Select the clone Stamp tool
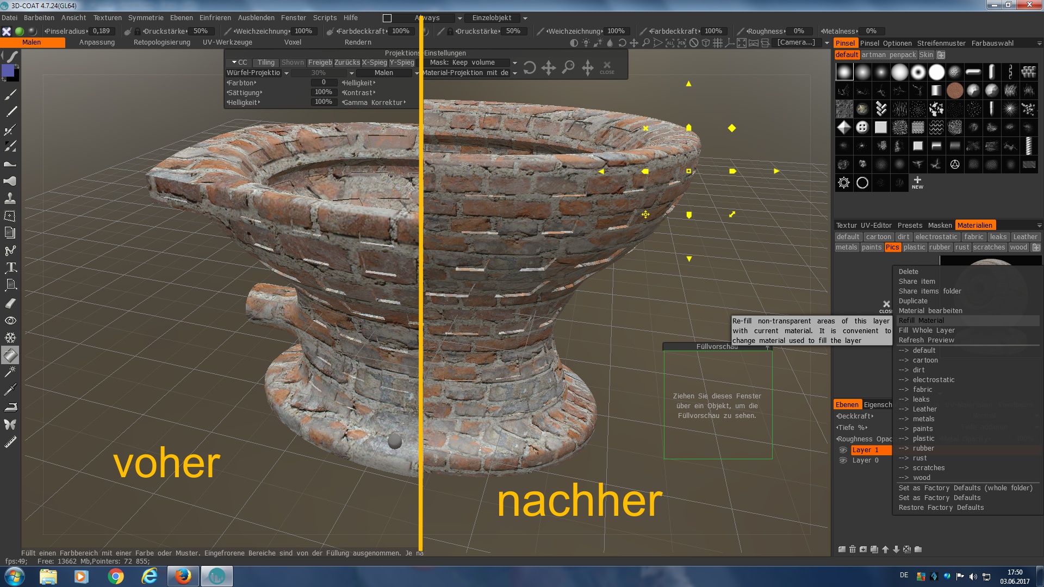The height and width of the screenshot is (587, 1044). [x=10, y=198]
